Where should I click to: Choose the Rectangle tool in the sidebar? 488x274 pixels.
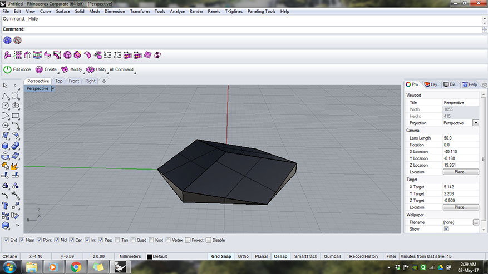click(16, 116)
